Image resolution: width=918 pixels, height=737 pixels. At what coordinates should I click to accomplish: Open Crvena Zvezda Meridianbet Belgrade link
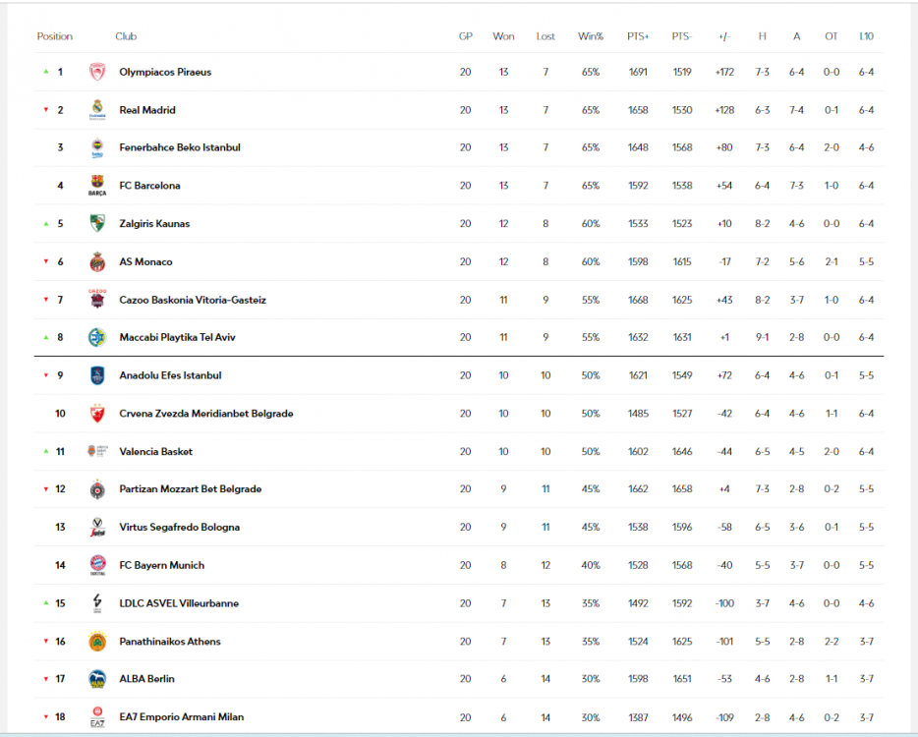pyautogui.click(x=205, y=414)
